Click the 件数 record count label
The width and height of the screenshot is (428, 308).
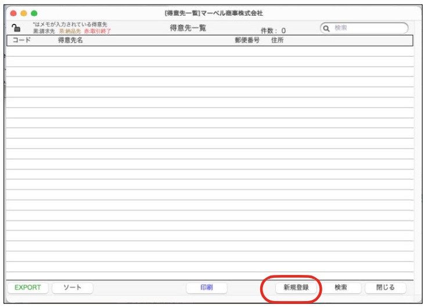click(x=273, y=30)
